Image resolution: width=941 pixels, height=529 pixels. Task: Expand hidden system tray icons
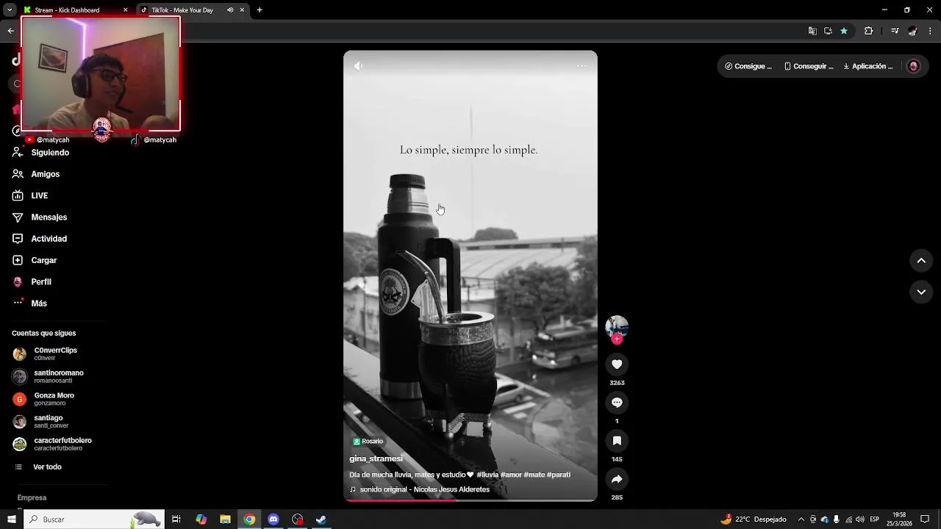point(801,519)
